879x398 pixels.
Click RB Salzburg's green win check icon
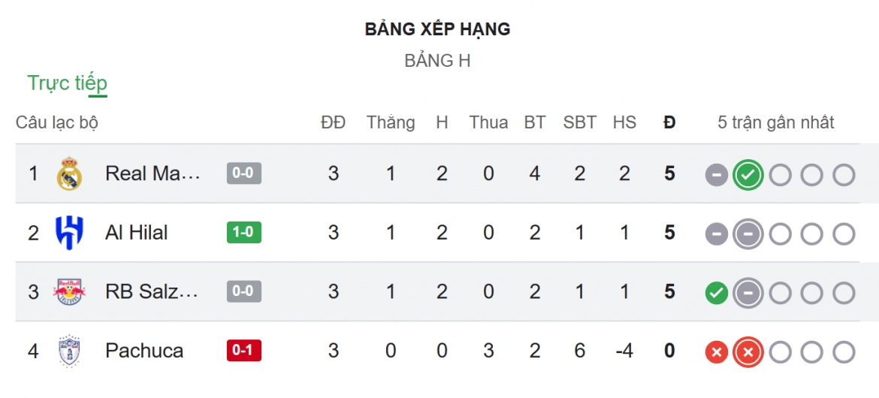pyautogui.click(x=717, y=293)
